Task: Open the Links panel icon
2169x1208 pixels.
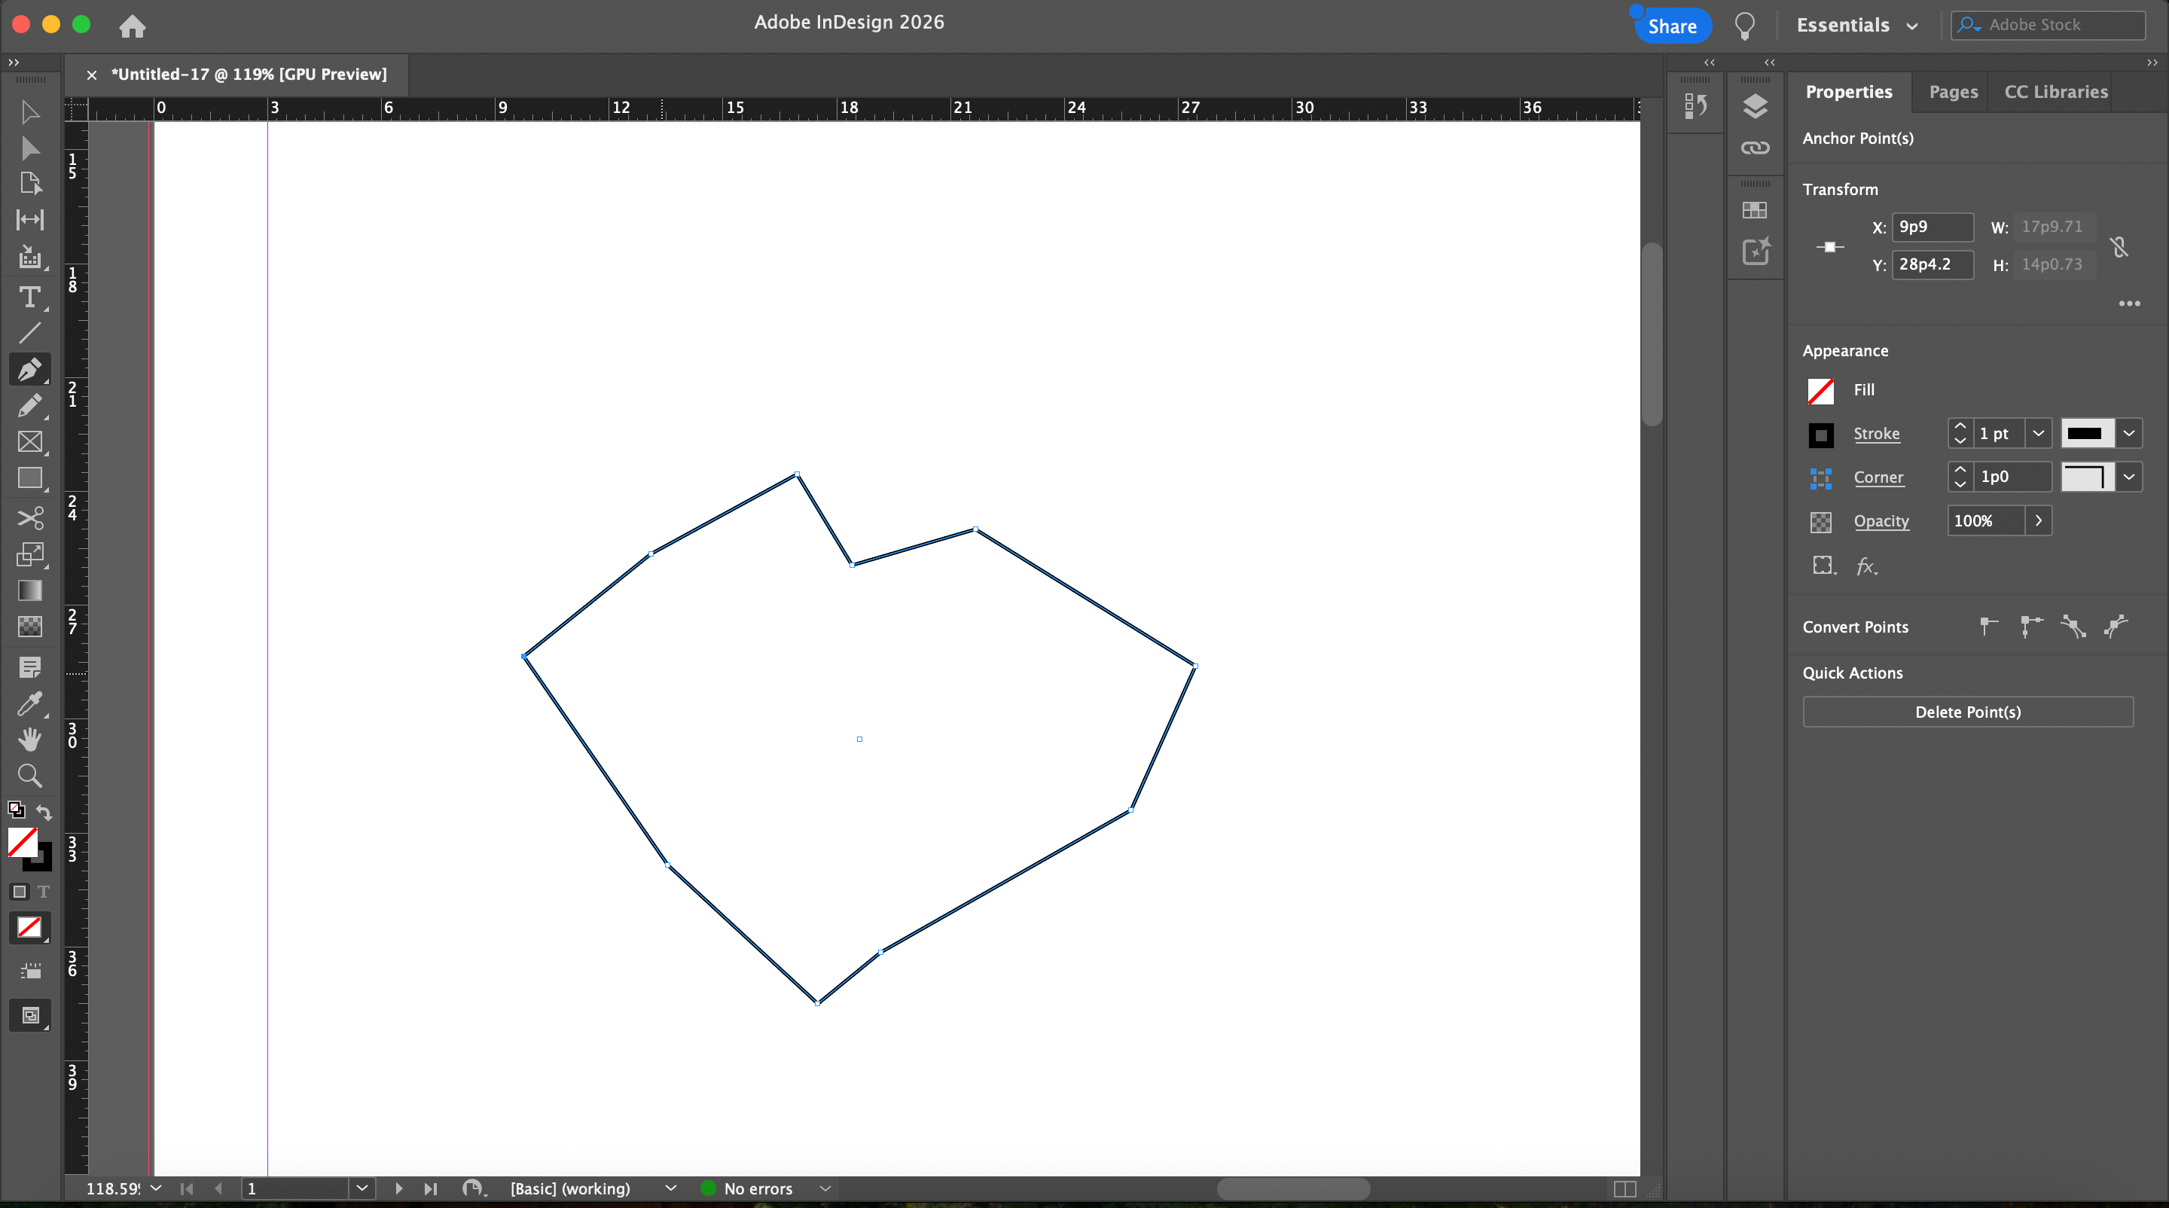Action: pyautogui.click(x=1755, y=148)
